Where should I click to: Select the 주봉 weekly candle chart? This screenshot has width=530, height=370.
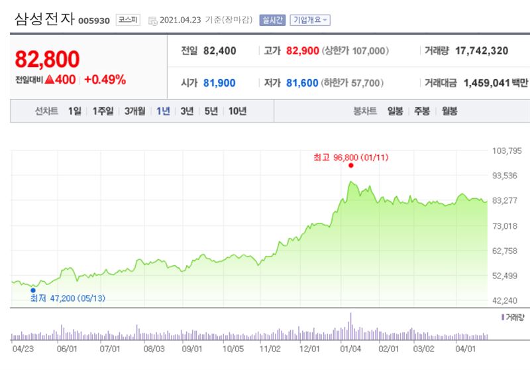click(x=422, y=111)
